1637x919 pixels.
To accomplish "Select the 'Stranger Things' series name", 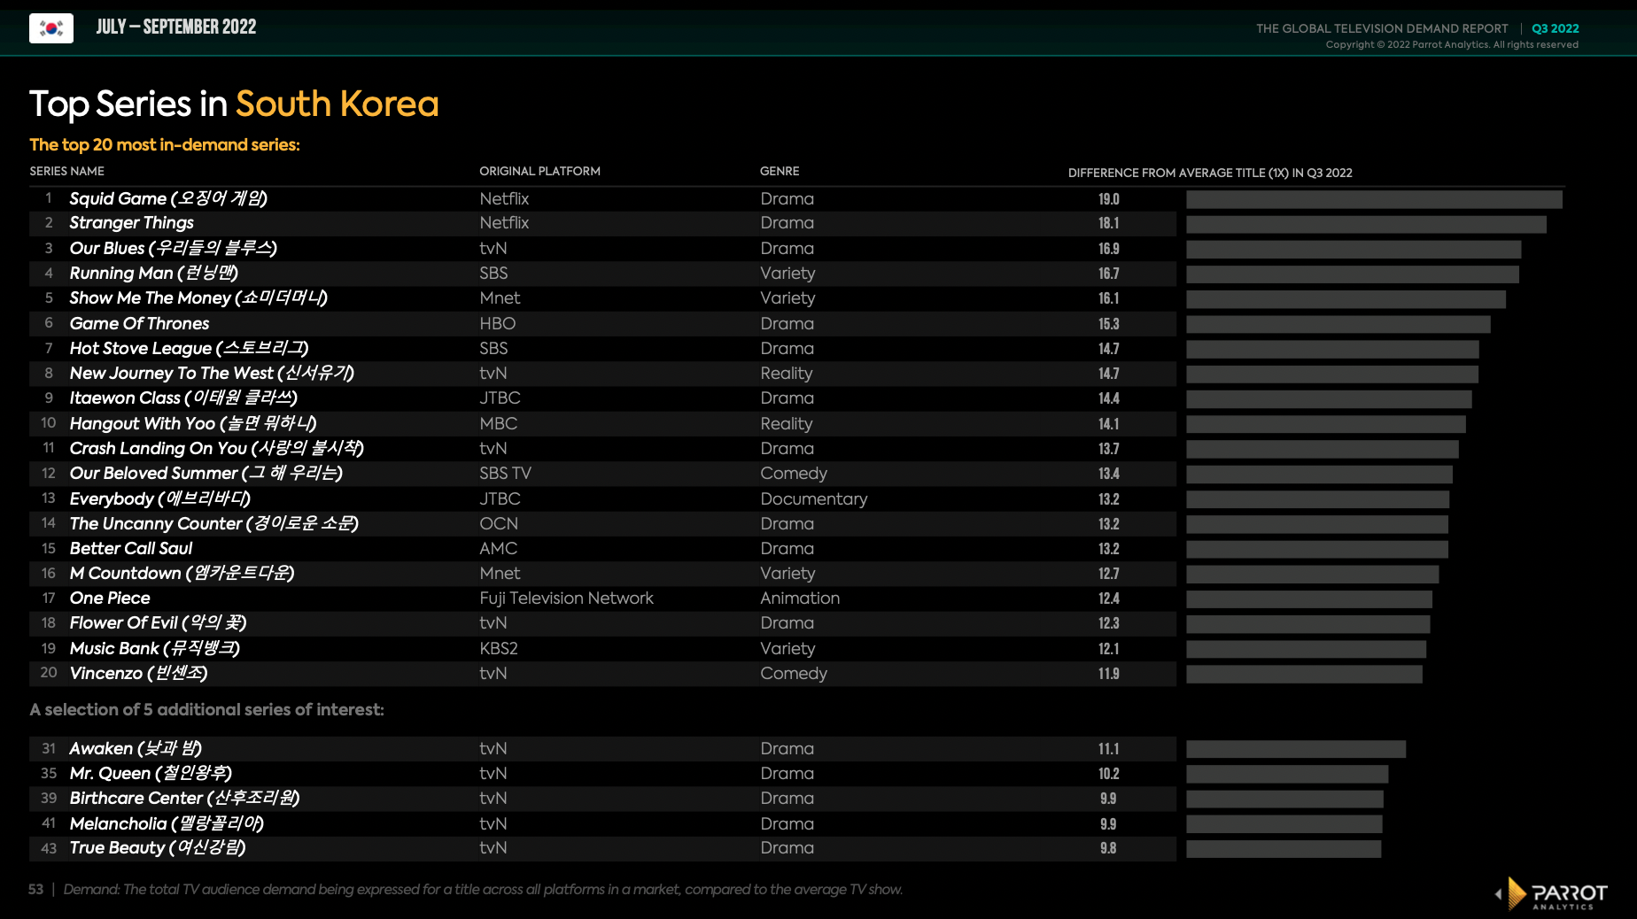I will click(131, 223).
